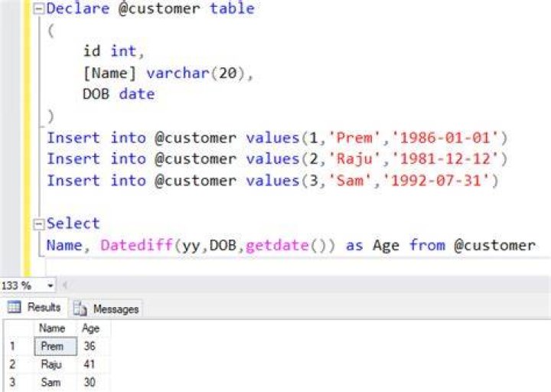Collapse the Select statement block
Screen dimensions: 551x392
pyautogui.click(x=38, y=224)
